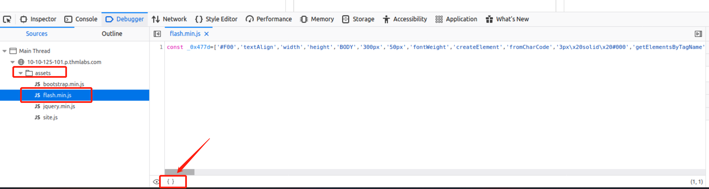Open the Performance panel
Viewport: 709px width, 189px height.
(x=269, y=19)
